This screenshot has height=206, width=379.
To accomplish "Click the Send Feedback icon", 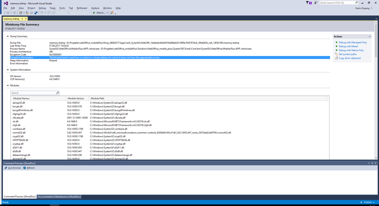I will coord(316,3).
